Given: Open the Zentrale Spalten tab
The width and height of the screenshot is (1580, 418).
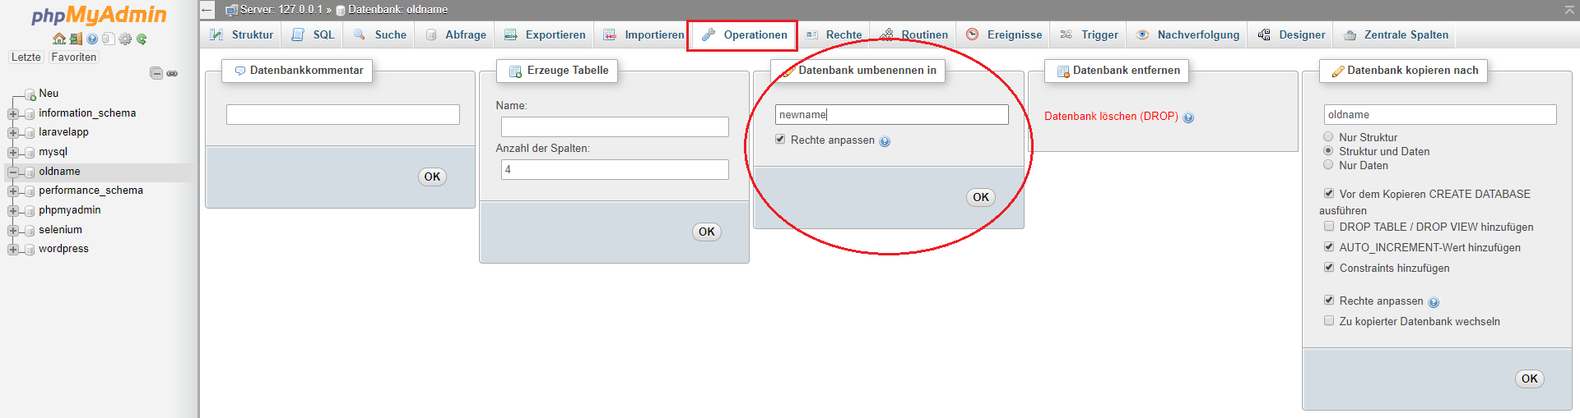Looking at the screenshot, I should click(1396, 34).
